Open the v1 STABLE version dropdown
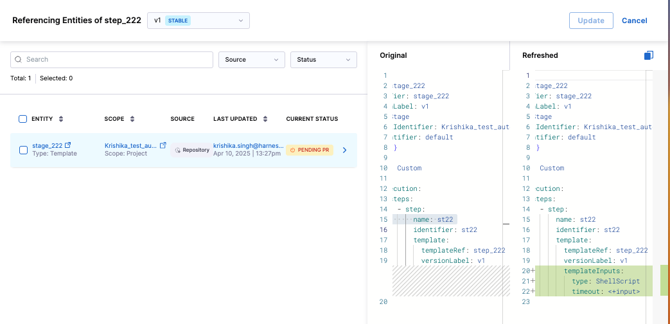The width and height of the screenshot is (670, 324). (198, 21)
